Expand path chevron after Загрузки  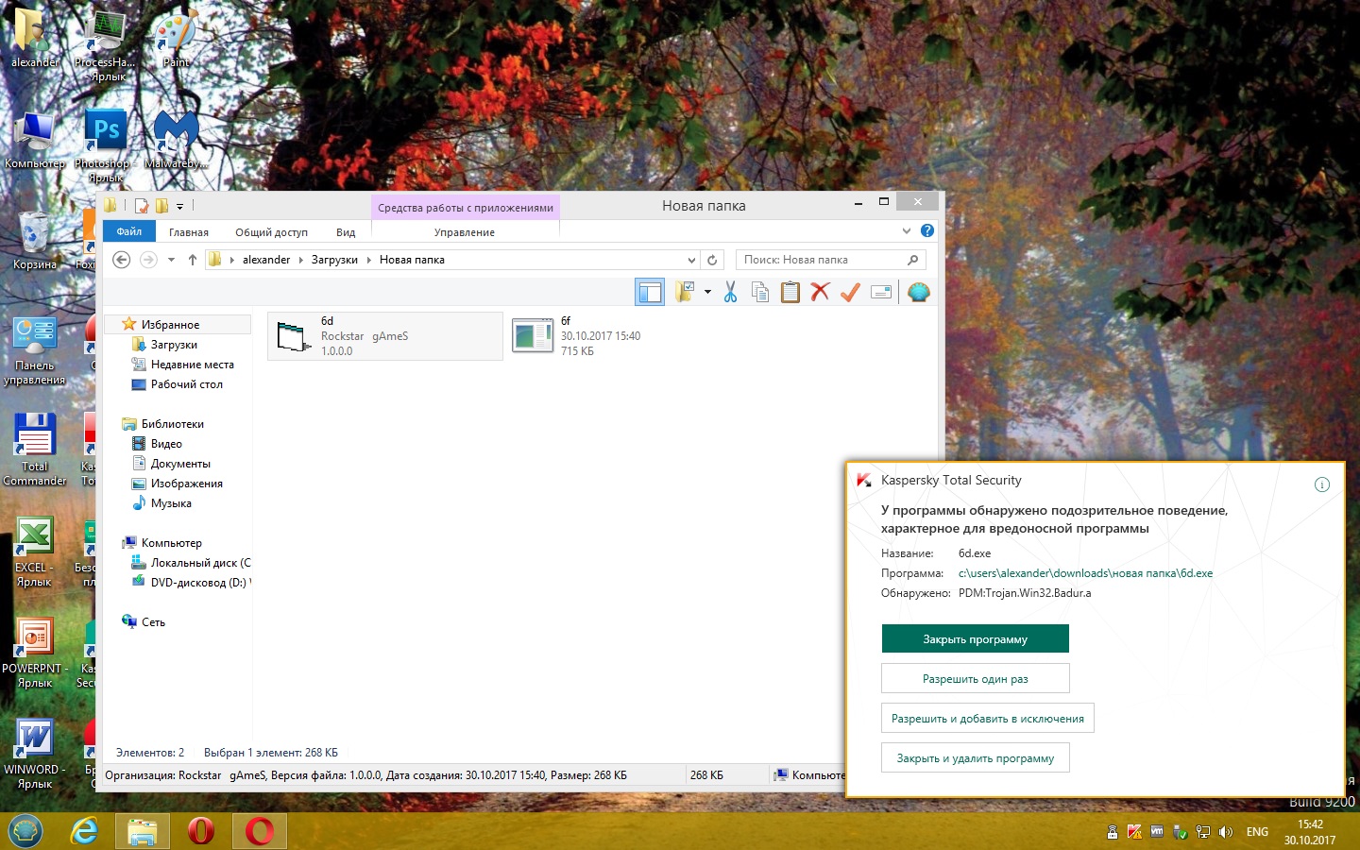(369, 260)
